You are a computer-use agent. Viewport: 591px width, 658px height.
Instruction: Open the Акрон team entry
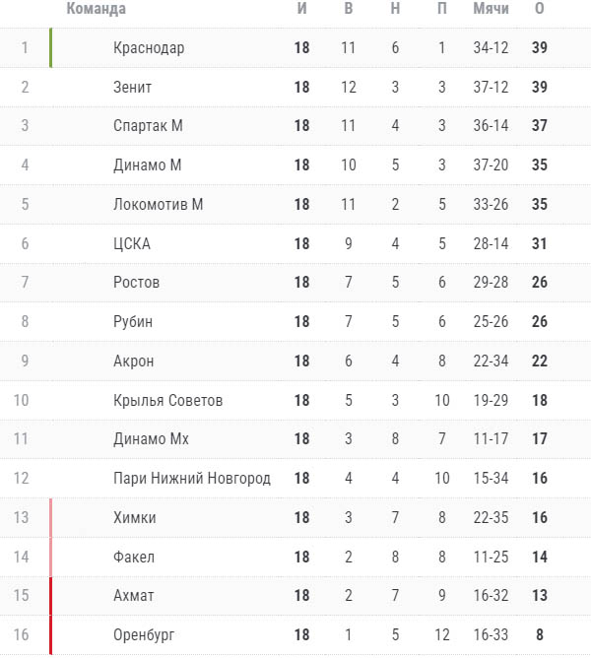point(134,362)
